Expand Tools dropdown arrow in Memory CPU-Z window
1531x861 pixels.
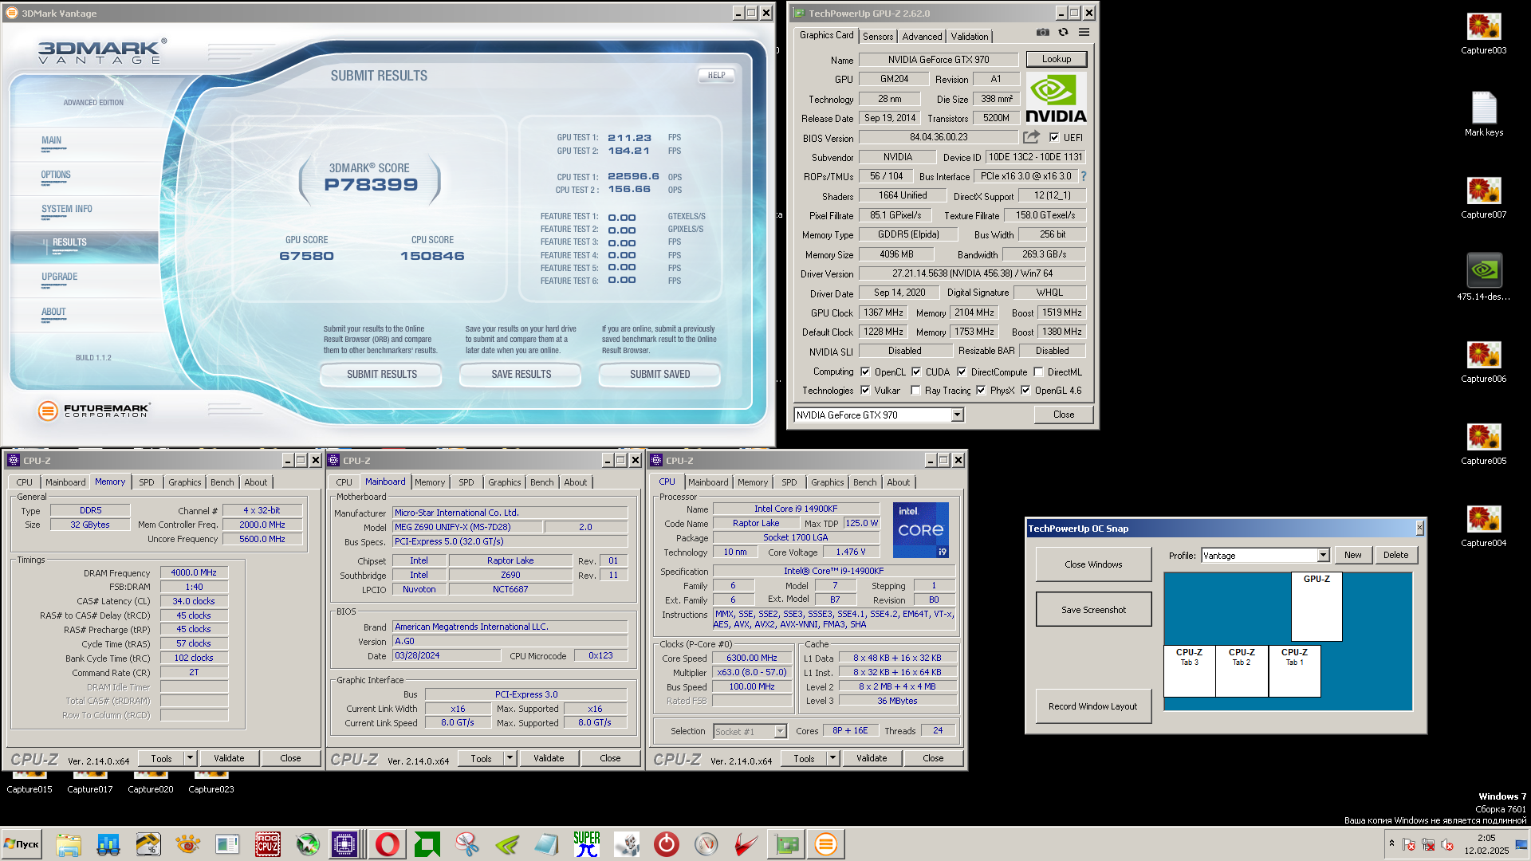coord(190,758)
